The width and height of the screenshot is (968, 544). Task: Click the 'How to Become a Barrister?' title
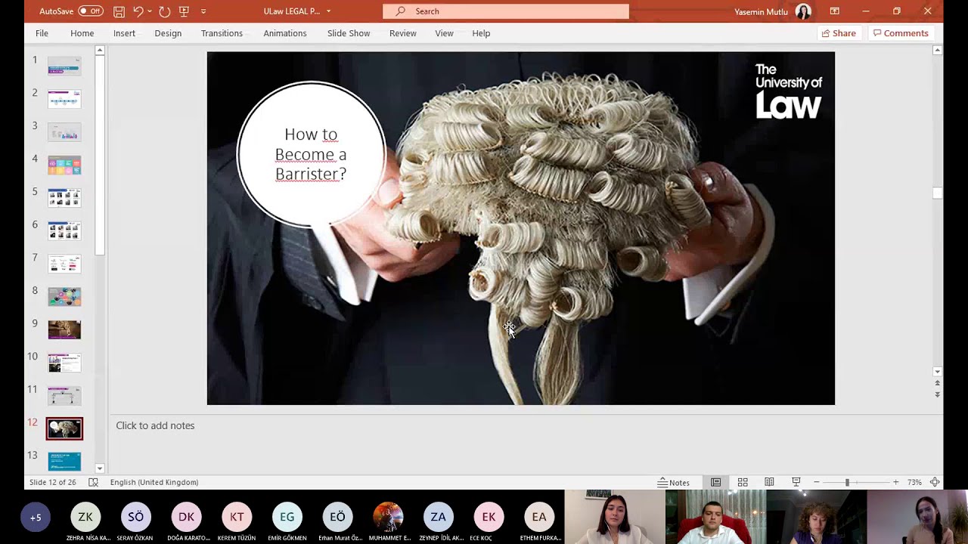click(x=311, y=154)
